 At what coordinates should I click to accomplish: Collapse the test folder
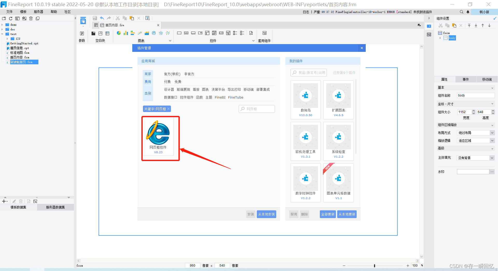tap(2, 34)
